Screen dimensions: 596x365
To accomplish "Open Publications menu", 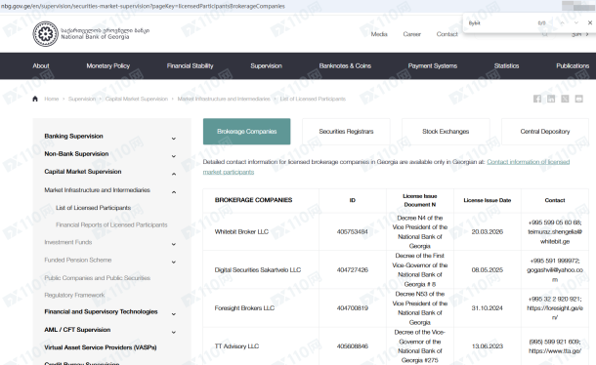I will click(573, 65).
